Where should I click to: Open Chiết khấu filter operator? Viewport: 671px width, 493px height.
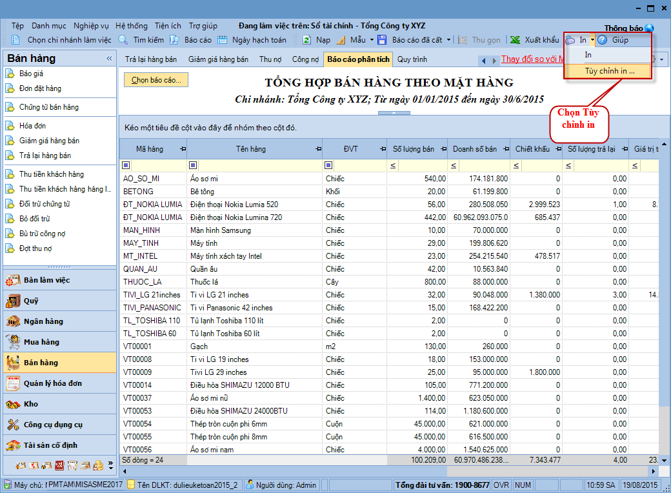[x=516, y=166]
